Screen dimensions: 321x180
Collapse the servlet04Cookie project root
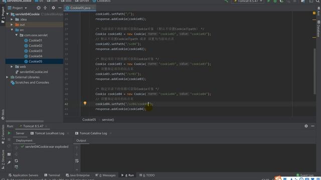click(8, 14)
